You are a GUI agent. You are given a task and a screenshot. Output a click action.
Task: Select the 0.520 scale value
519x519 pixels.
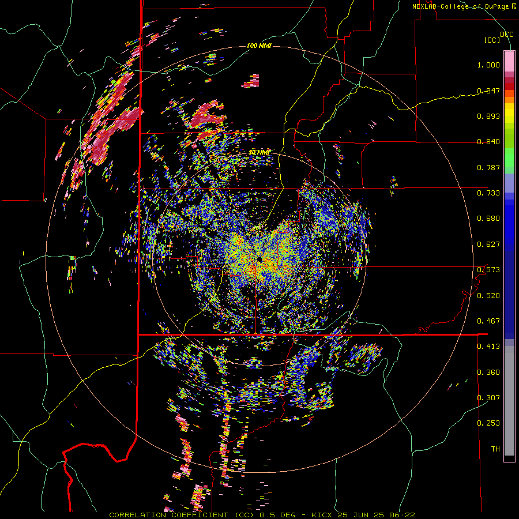pyautogui.click(x=488, y=296)
